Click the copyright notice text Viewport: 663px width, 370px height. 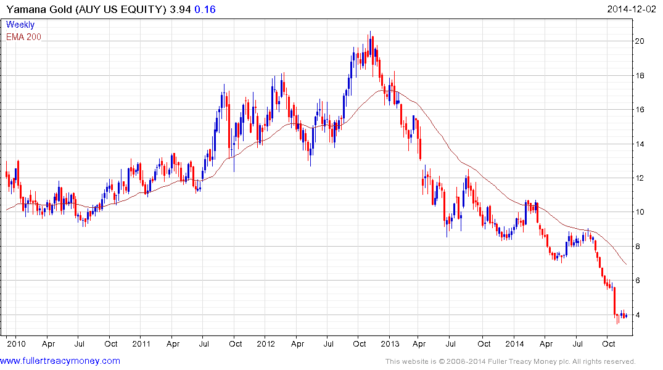point(511,361)
